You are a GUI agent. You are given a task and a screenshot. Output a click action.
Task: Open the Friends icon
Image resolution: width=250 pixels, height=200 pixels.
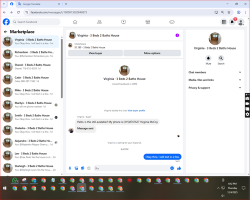coord(99,22)
